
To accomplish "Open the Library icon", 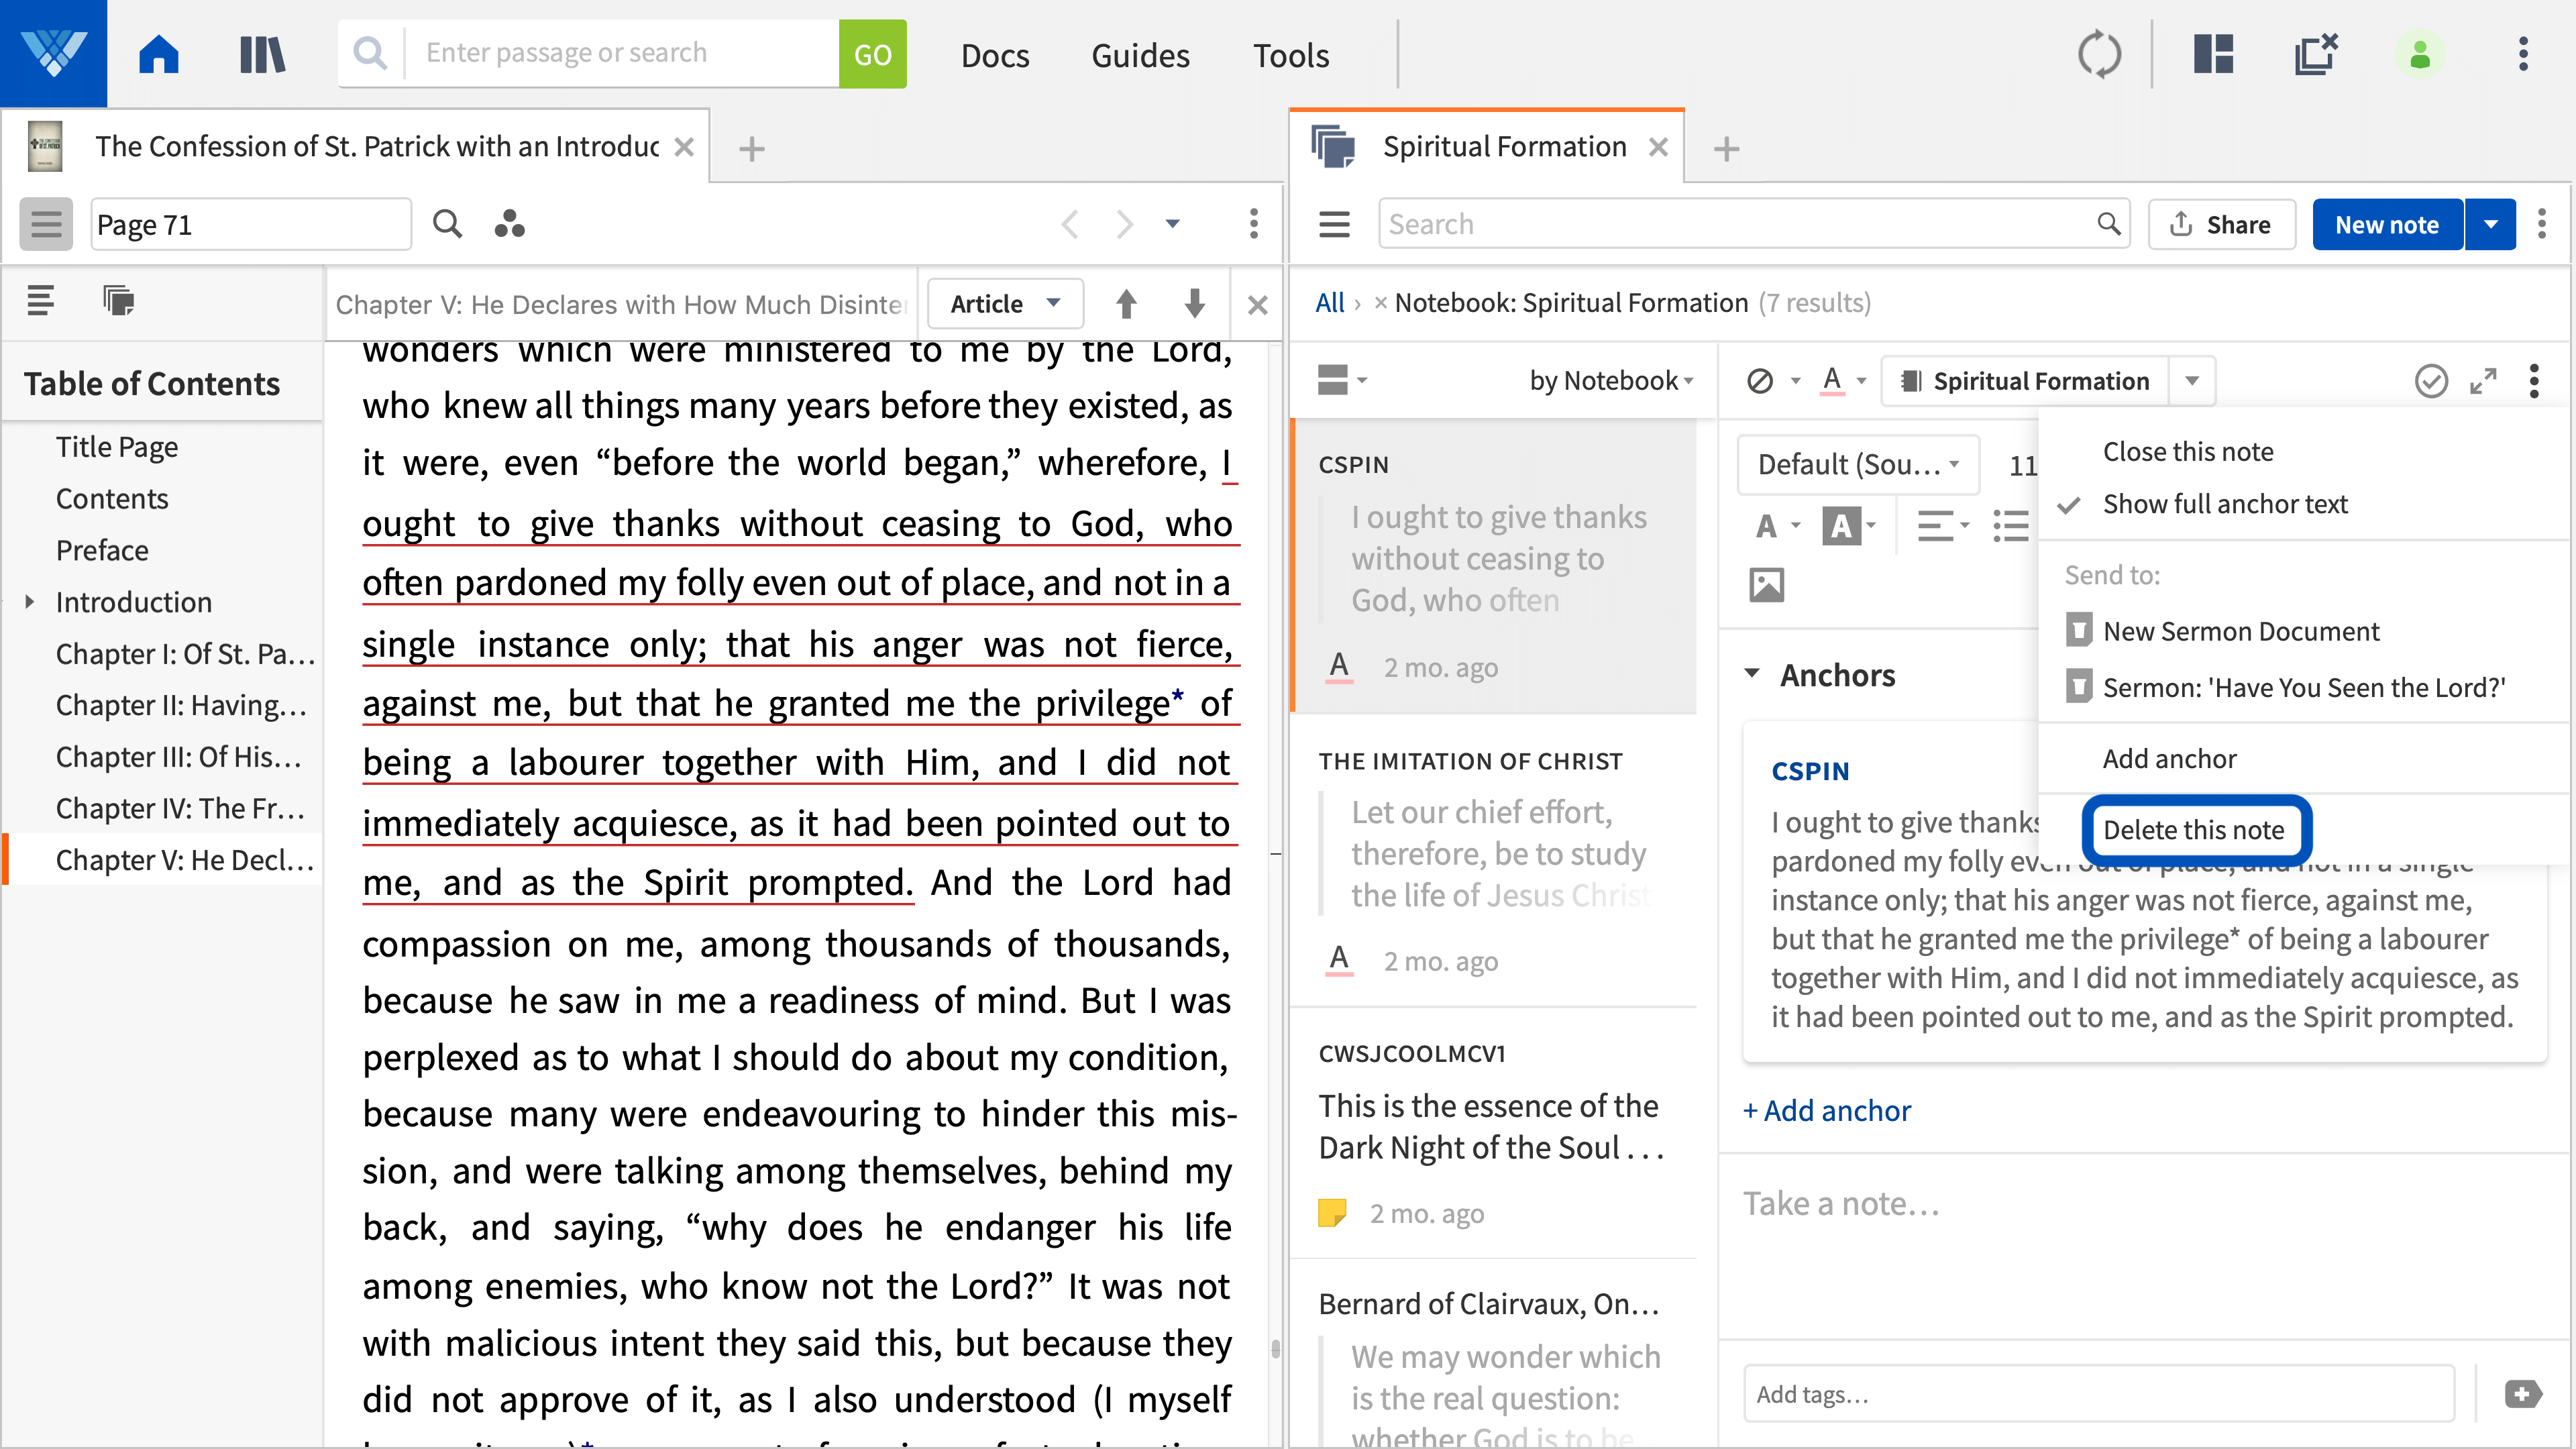I will tap(262, 54).
